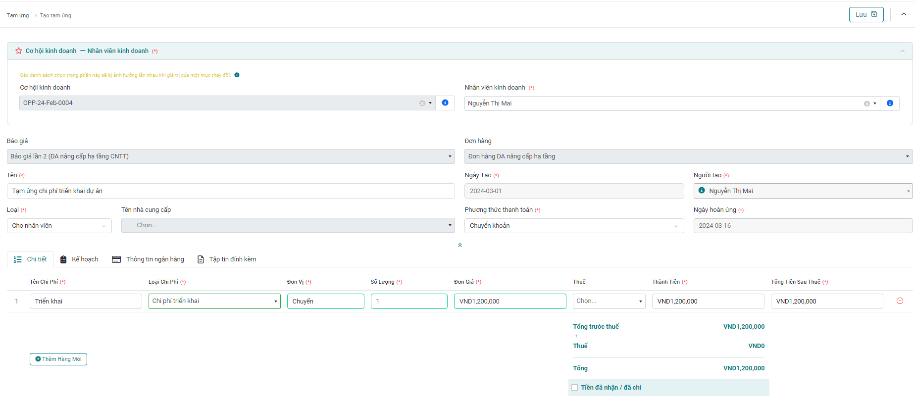
Task: Click the Lưu save button
Action: [865, 14]
